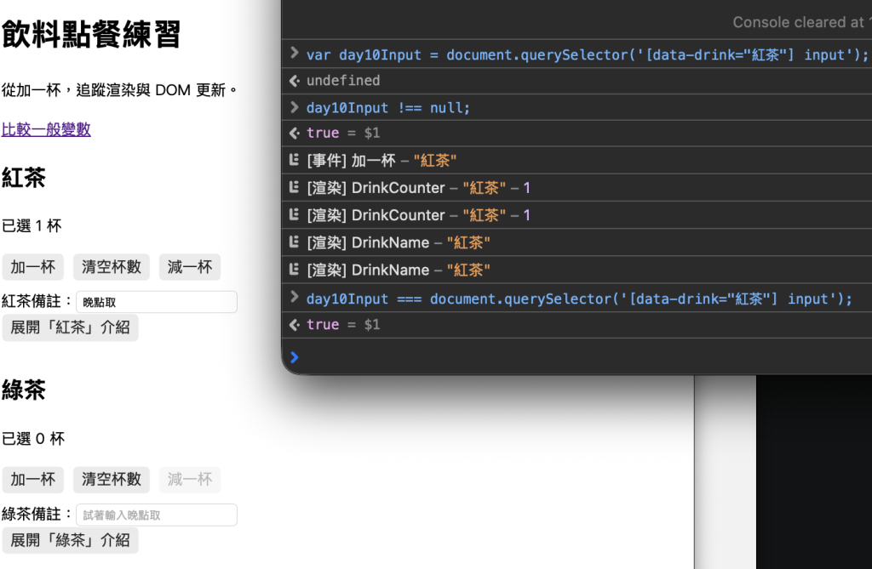
Task: Click the '已選 1 杯' count text
Action: click(32, 225)
